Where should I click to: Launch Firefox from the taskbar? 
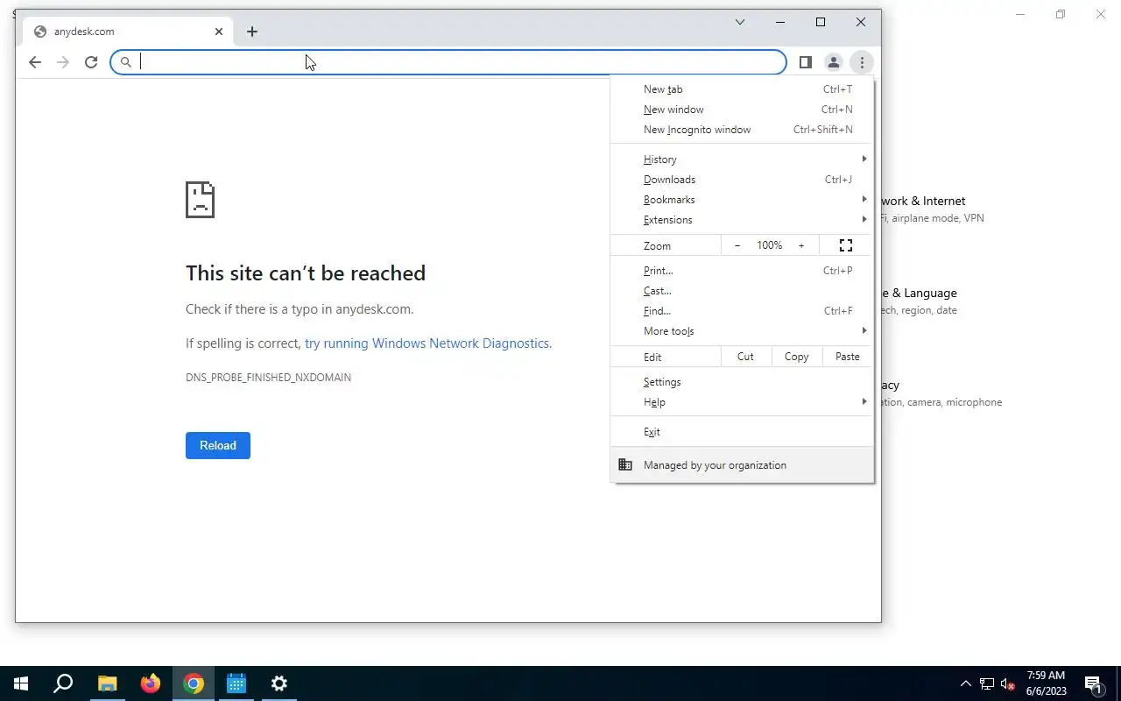click(x=151, y=683)
